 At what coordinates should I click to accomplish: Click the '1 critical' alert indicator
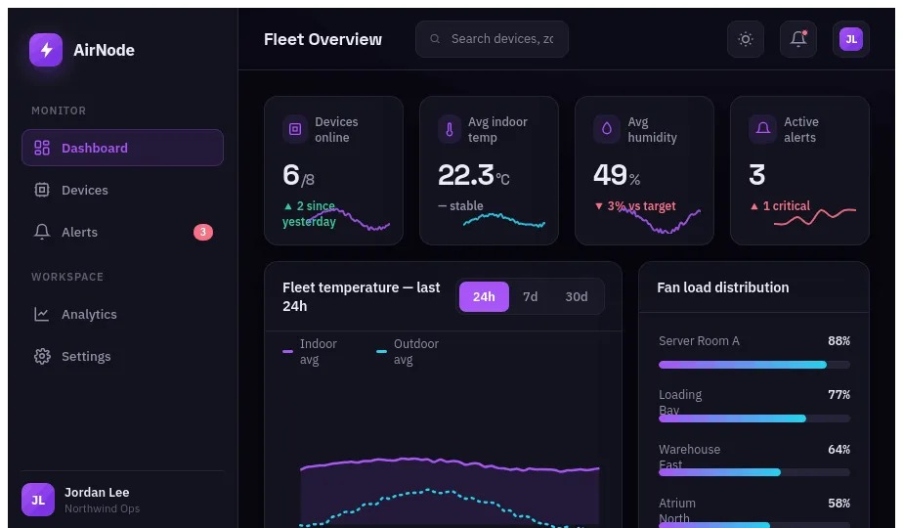(780, 205)
